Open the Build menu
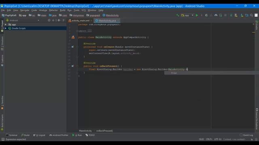259x145 pixels. pos(63,10)
